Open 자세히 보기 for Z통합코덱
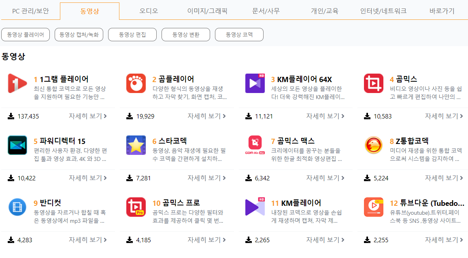 (444, 178)
